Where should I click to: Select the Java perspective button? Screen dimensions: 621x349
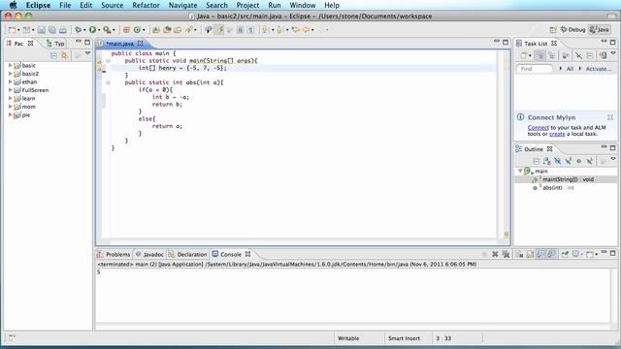pos(600,30)
